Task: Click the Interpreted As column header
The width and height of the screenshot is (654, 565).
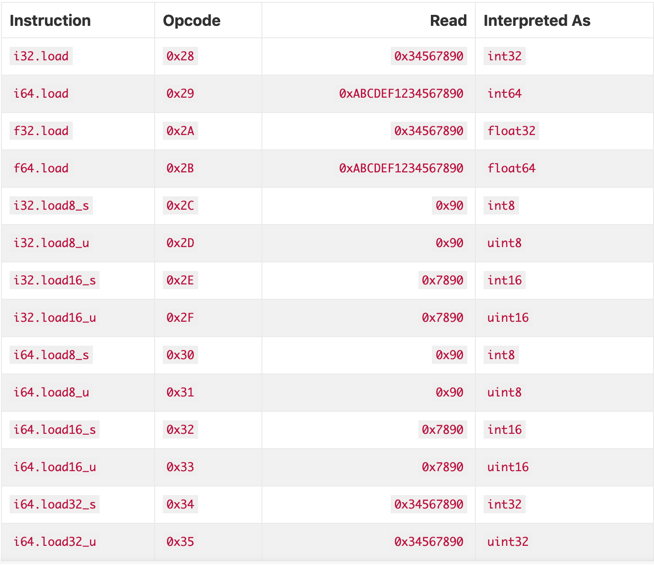Action: pos(537,21)
